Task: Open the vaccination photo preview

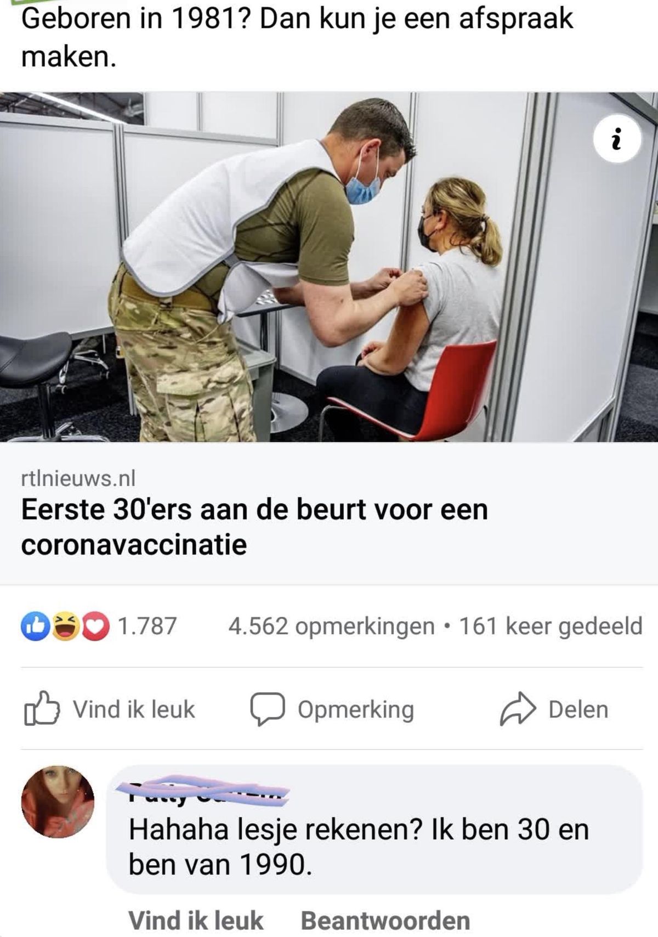Action: click(x=329, y=267)
